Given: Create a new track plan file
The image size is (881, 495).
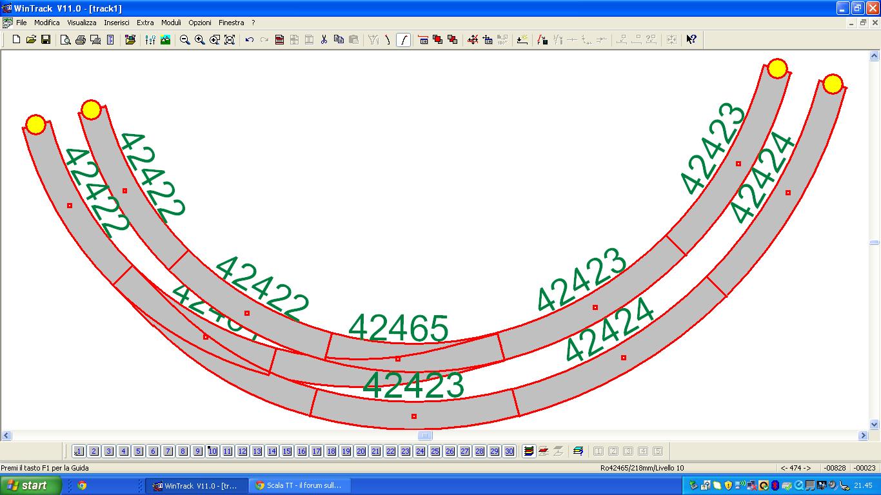Looking at the screenshot, I should pos(16,39).
